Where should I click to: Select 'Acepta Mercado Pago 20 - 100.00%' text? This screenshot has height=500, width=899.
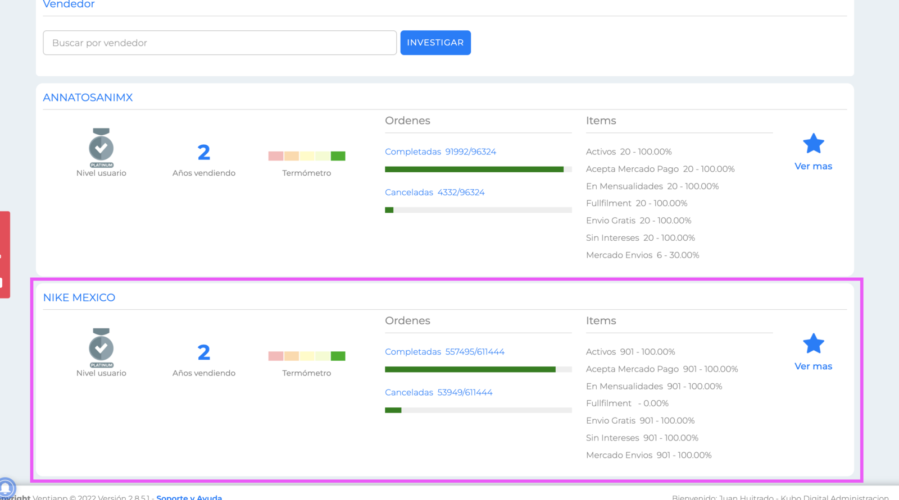coord(660,169)
